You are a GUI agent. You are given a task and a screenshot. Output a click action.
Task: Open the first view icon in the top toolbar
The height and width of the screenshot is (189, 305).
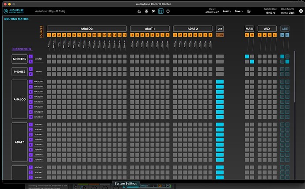pos(139,11)
